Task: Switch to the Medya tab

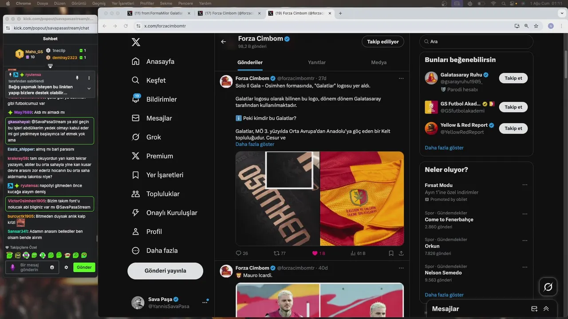Action: pyautogui.click(x=379, y=62)
